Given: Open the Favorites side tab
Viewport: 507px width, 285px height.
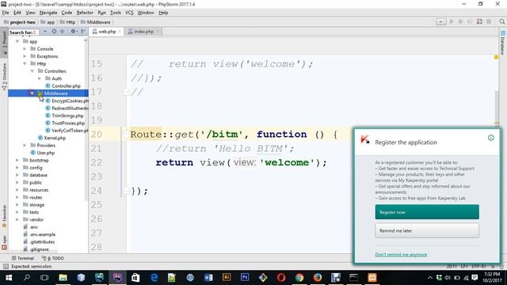Looking at the screenshot, I should (4, 216).
